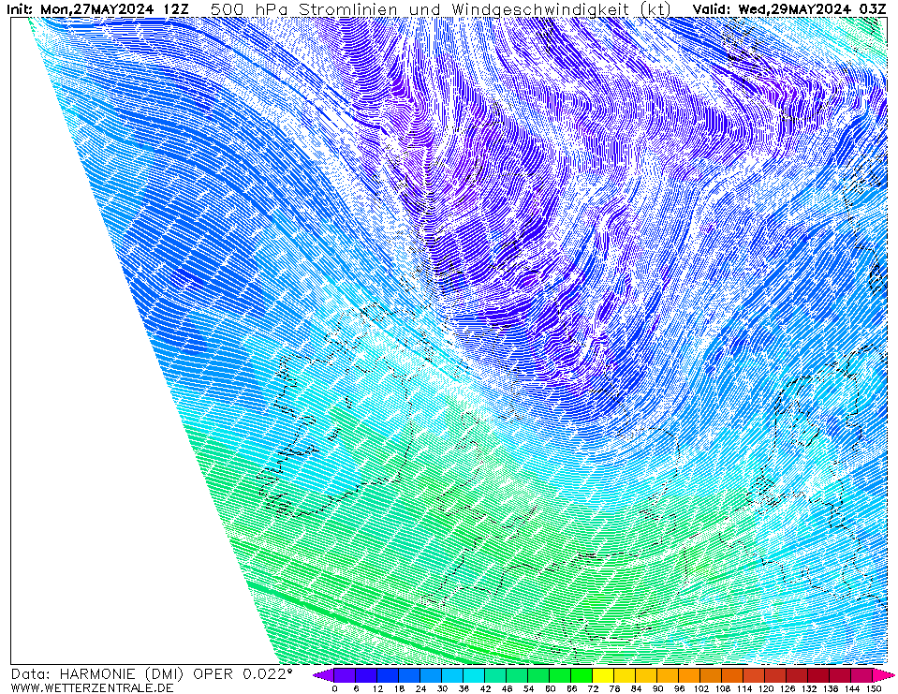The width and height of the screenshot is (898, 694).
Task: Pick the cyan 36–42 kt legend swatch
Action: (474, 675)
